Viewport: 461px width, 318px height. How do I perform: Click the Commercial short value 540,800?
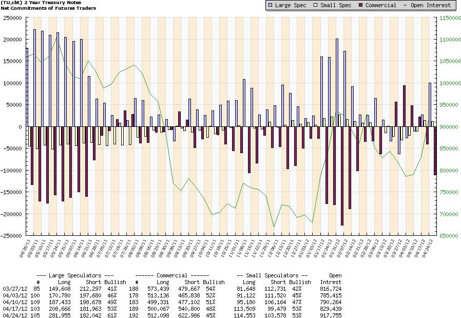(189, 309)
